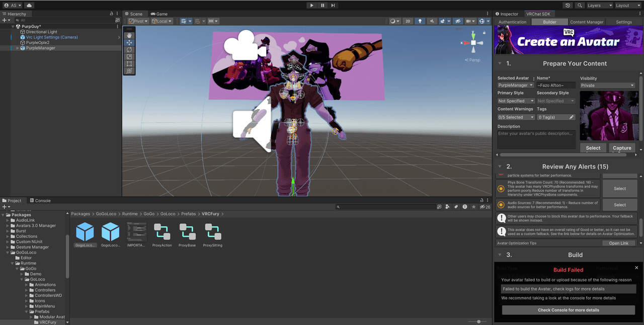Click Select beside Audio Sources alert
This screenshot has width=644, height=325.
coord(620,205)
